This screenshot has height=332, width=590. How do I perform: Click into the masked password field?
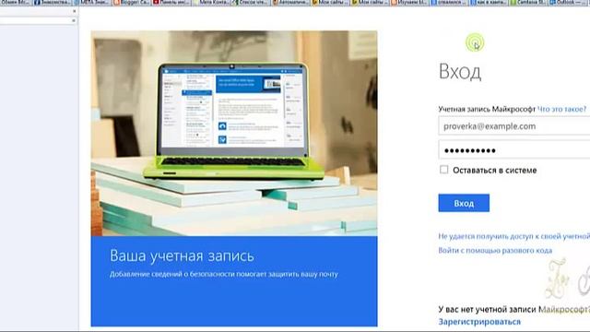pyautogui.click(x=514, y=150)
